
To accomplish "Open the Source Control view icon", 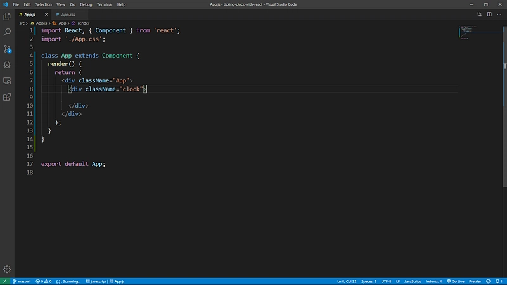I will pyautogui.click(x=7, y=49).
